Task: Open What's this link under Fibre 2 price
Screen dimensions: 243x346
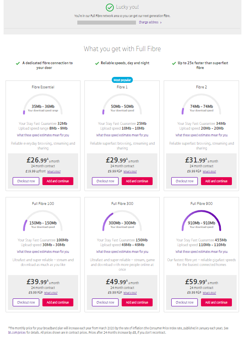Action: pos(210,171)
